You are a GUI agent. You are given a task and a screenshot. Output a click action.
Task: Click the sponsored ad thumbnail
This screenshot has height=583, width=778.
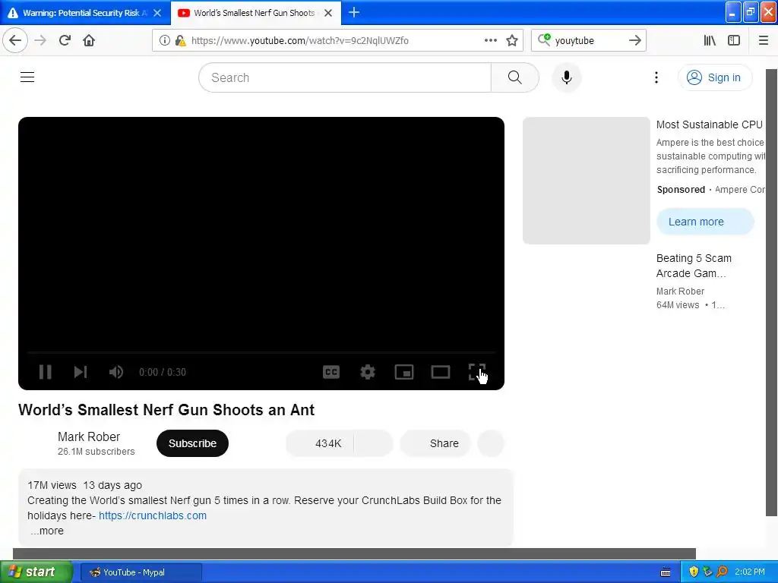[586, 181]
